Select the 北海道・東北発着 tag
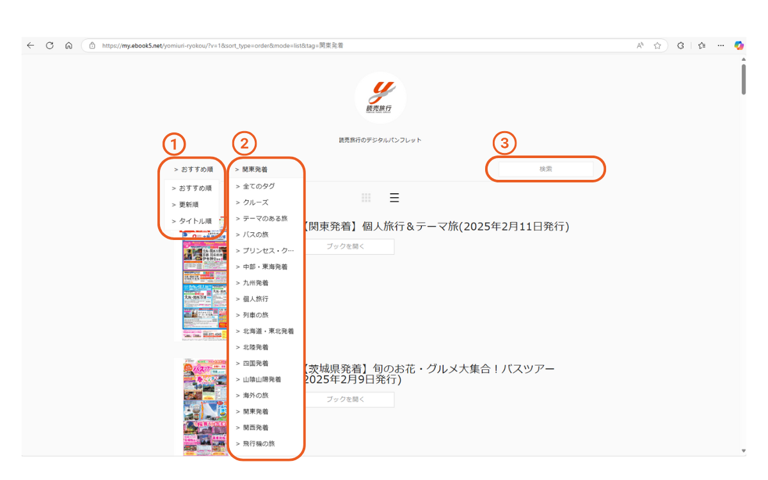Viewport: 768px width, 480px height. (266, 332)
